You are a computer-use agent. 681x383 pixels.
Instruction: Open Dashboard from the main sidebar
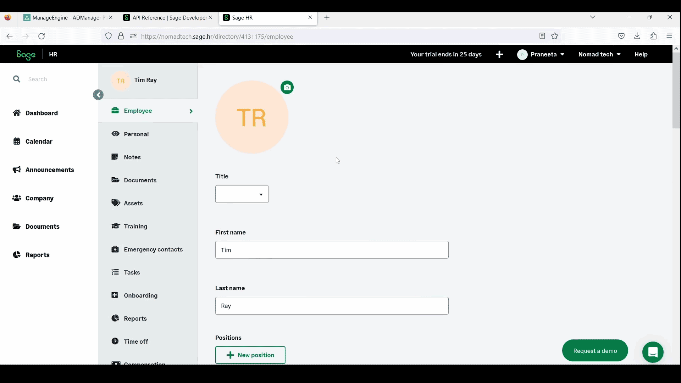[x=41, y=113]
